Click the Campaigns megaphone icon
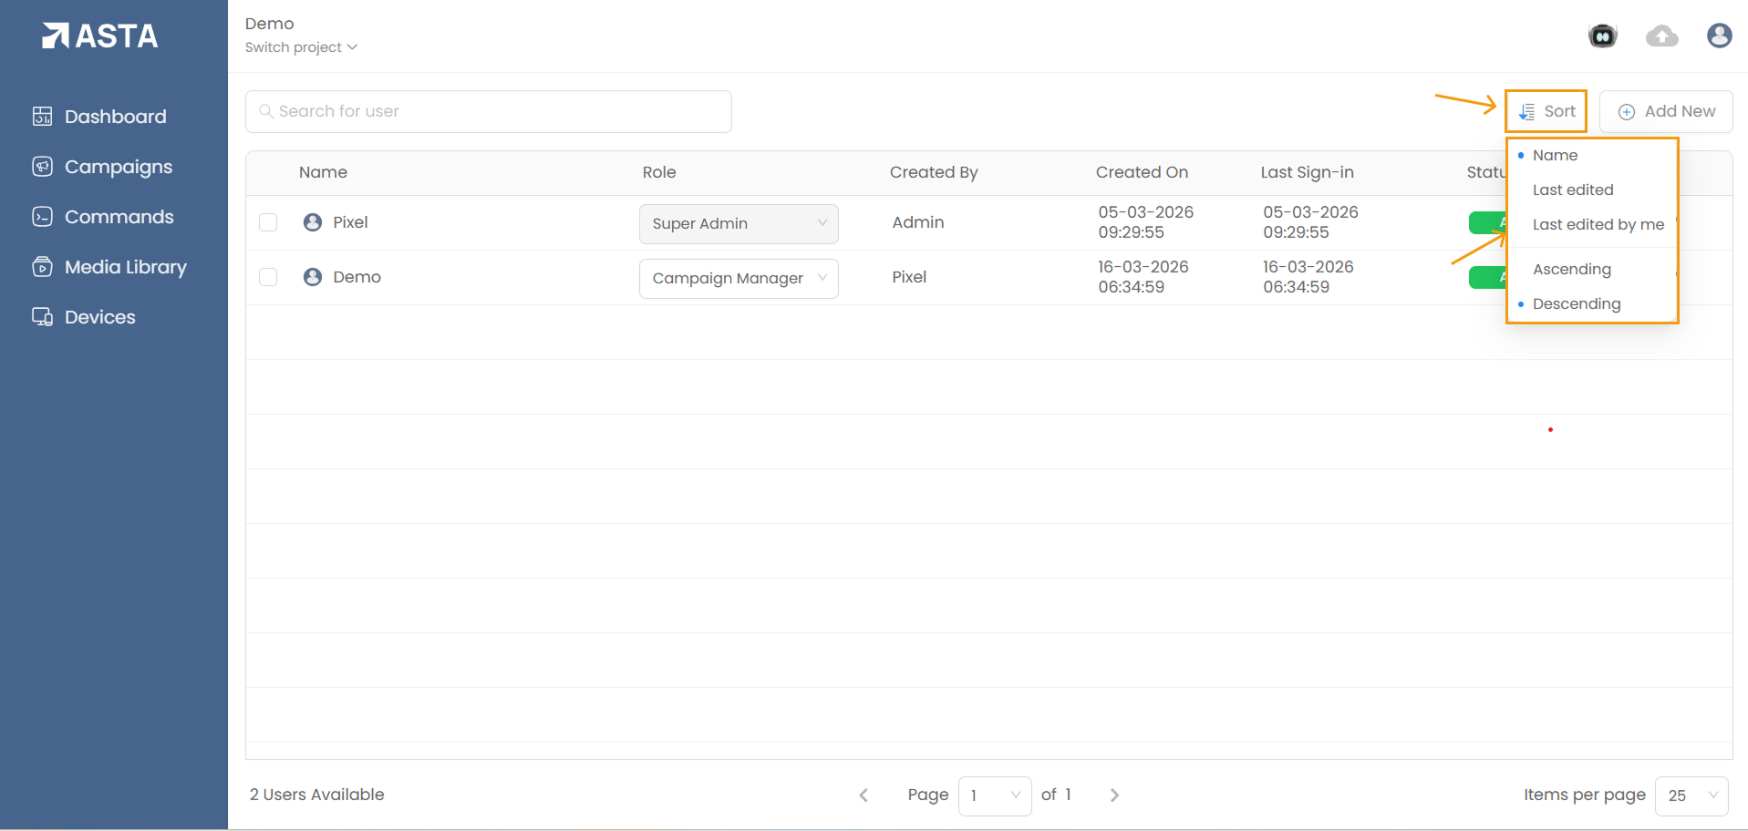The height and width of the screenshot is (831, 1748). tap(42, 167)
